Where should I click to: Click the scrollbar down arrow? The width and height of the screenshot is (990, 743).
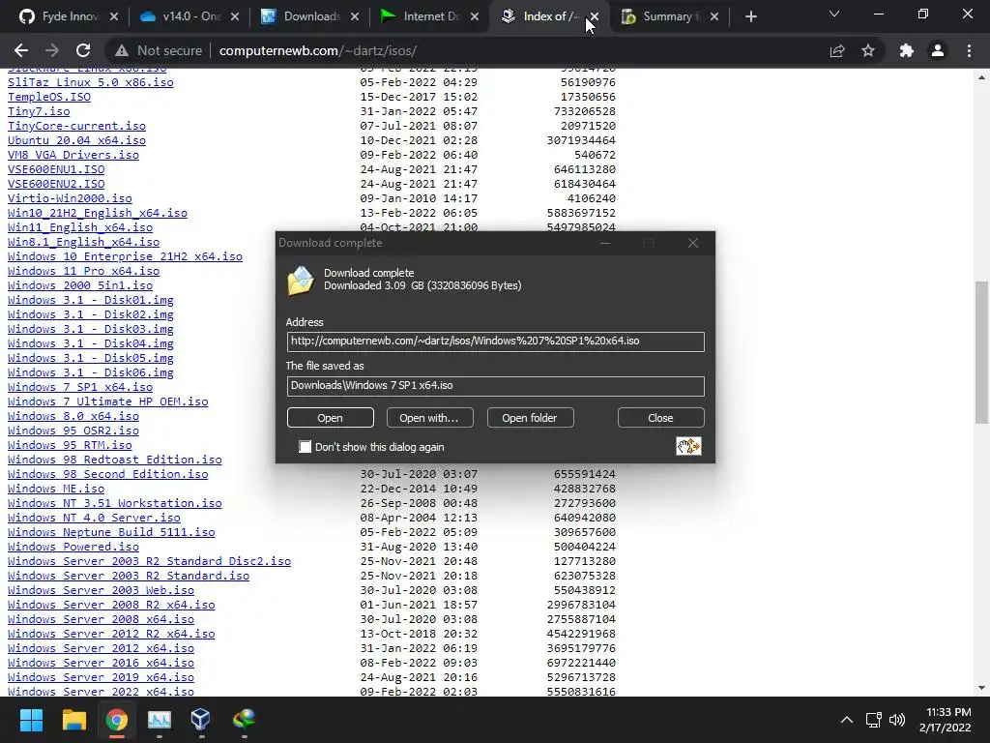coord(981,688)
